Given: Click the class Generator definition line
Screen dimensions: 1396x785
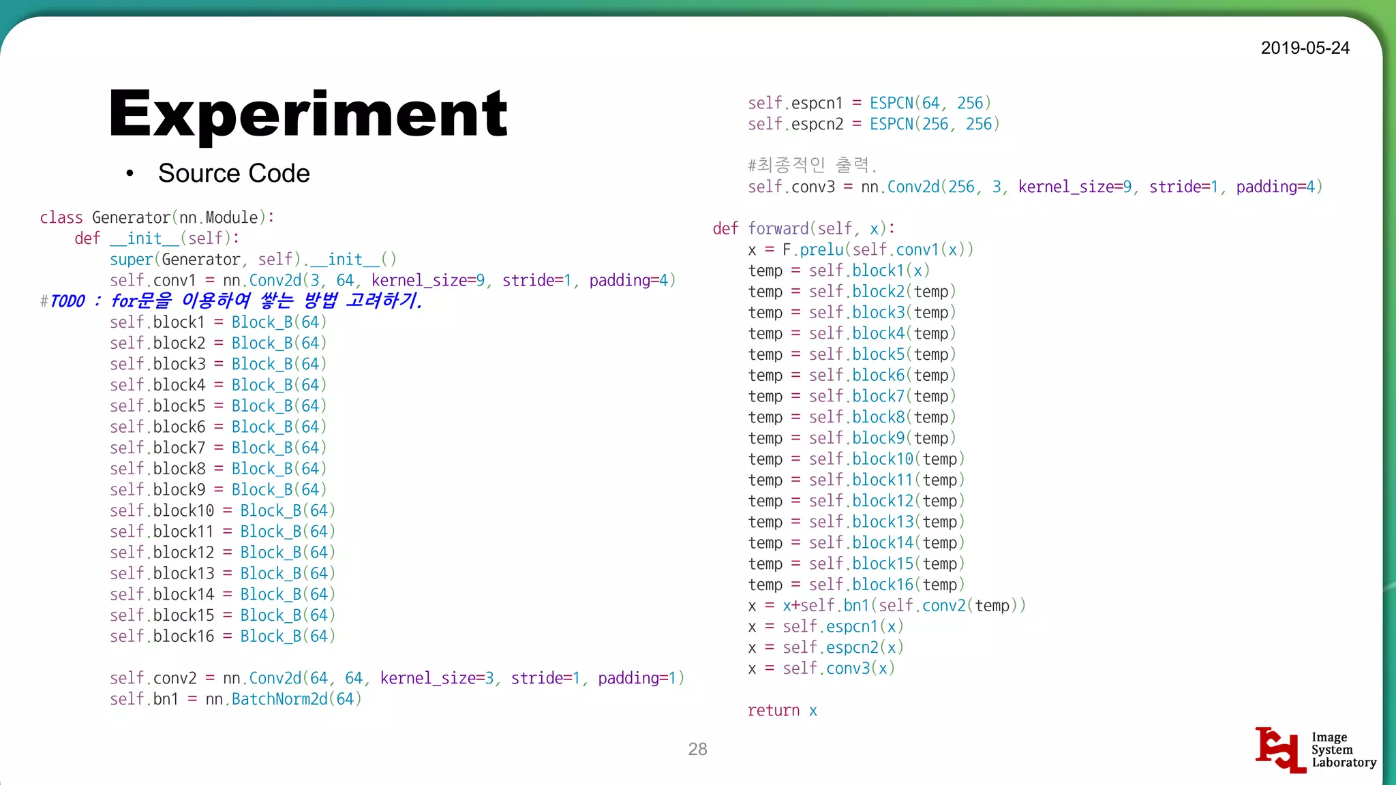Looking at the screenshot, I should (157, 217).
